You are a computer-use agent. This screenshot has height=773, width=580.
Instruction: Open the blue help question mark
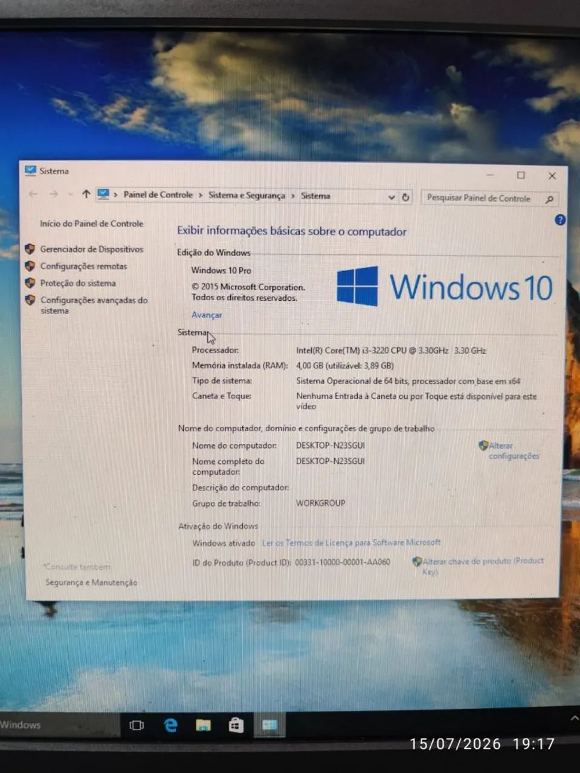click(560, 220)
